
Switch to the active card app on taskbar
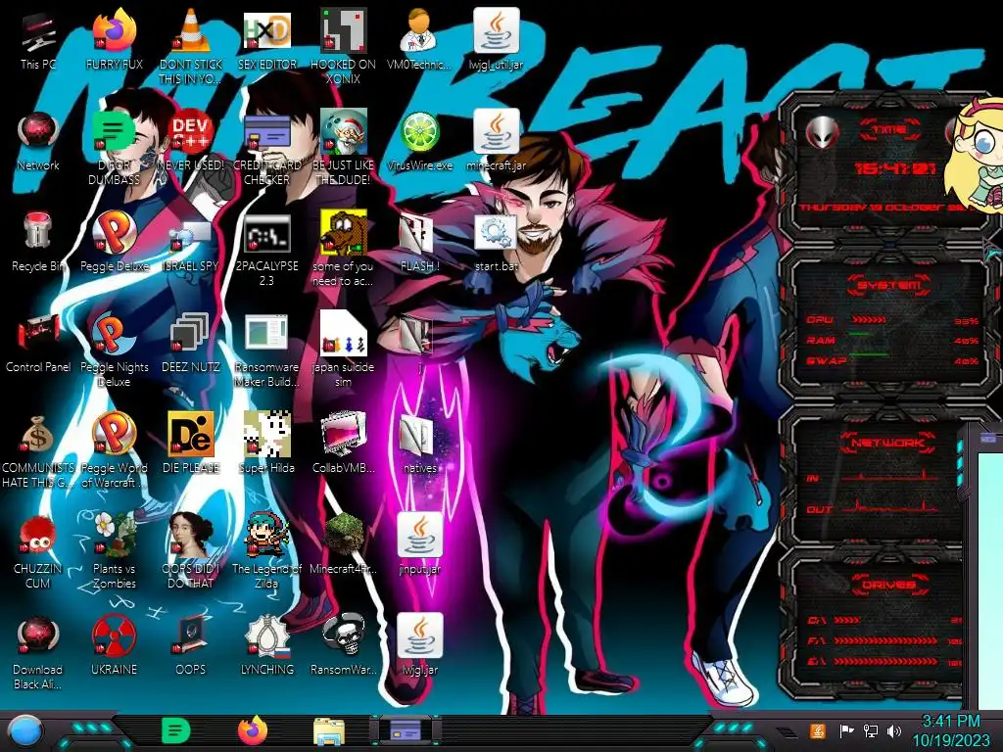(406, 730)
